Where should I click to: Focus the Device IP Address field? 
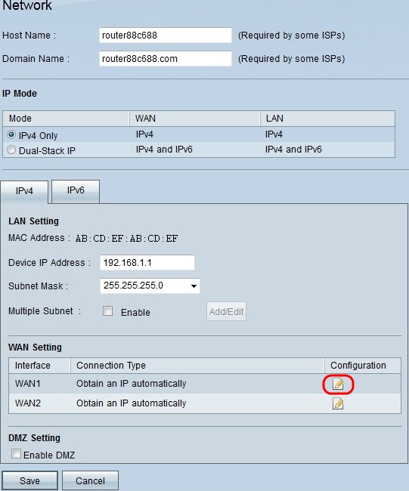point(147,262)
